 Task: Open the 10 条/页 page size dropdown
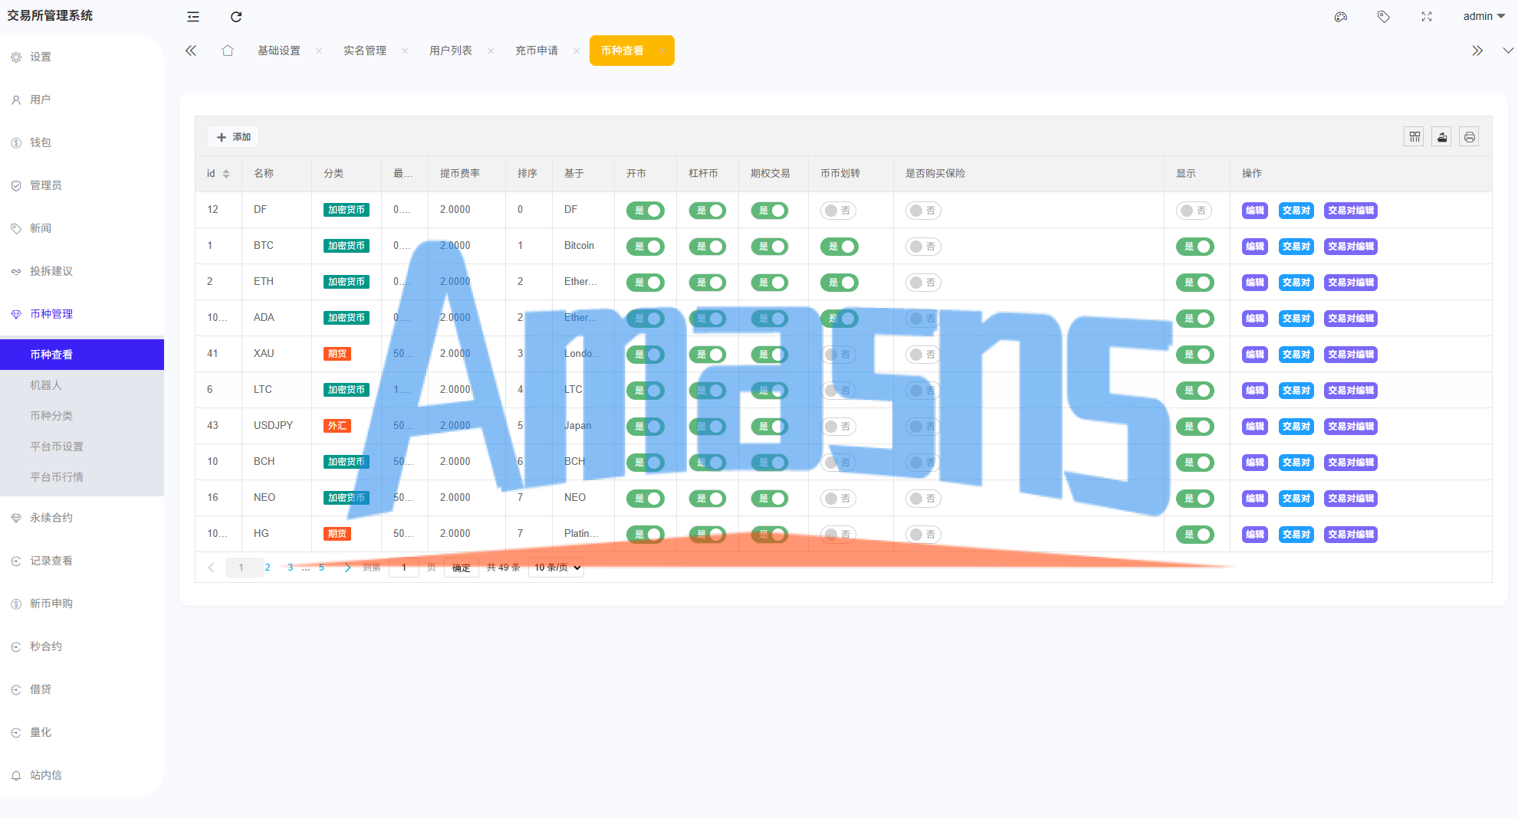tap(556, 568)
